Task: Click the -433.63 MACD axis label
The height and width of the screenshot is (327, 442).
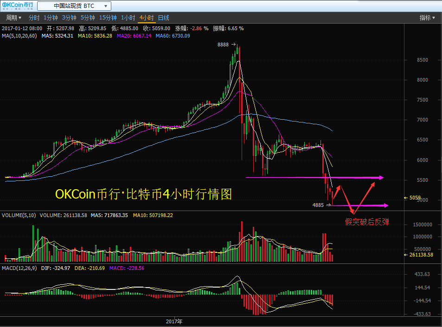Action: click(422, 314)
